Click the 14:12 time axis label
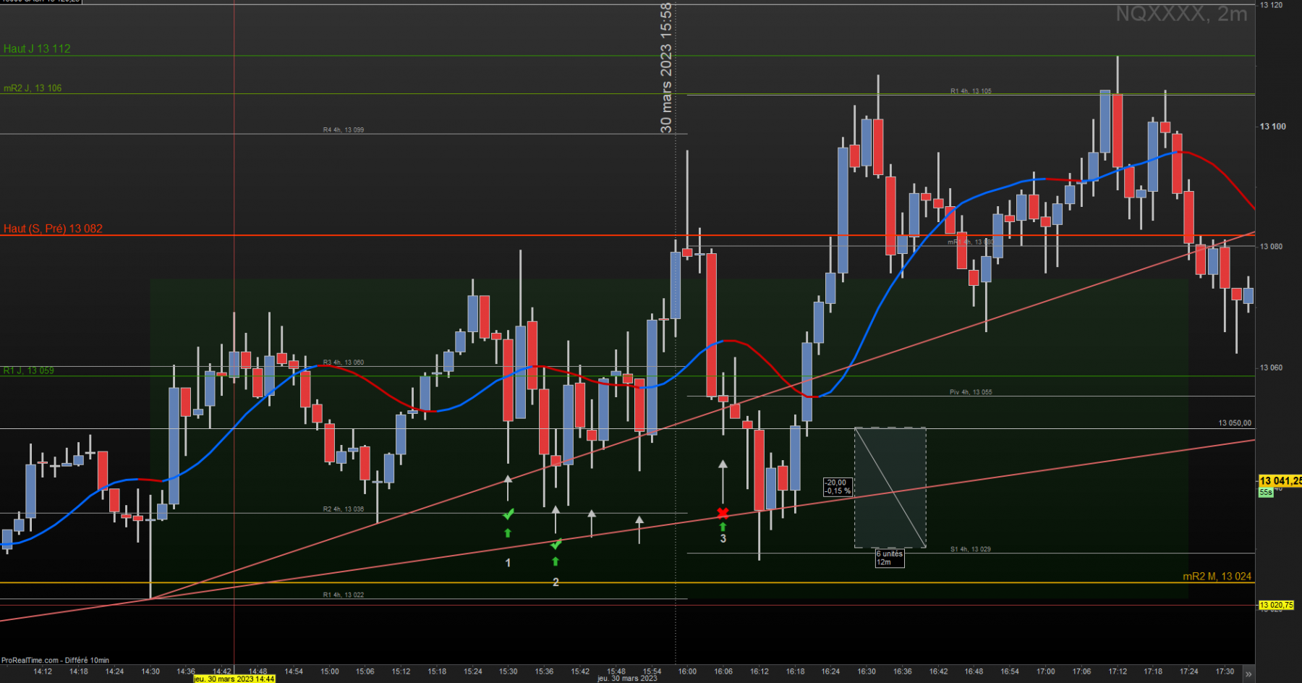The width and height of the screenshot is (1302, 683). (x=43, y=671)
